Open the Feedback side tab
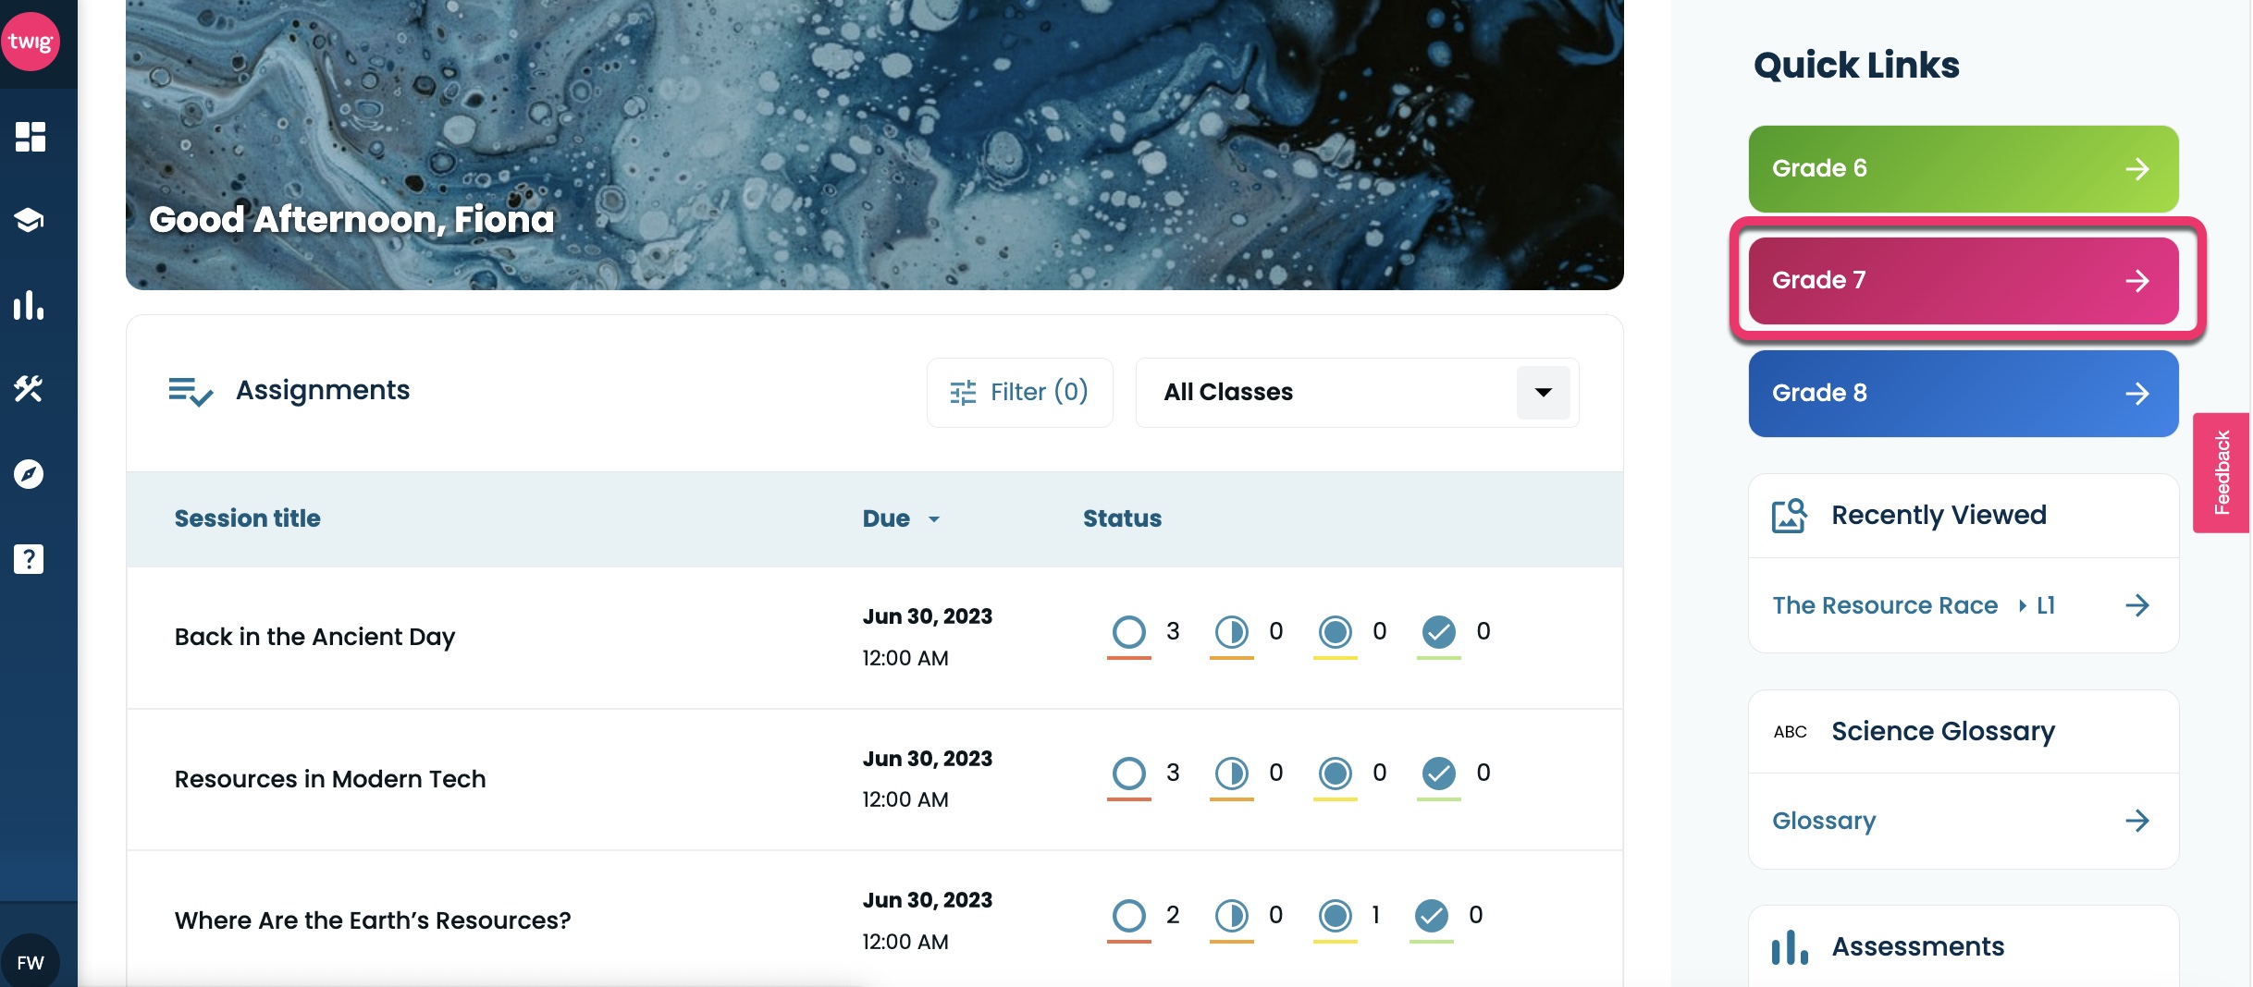The width and height of the screenshot is (2253, 987). (2222, 472)
